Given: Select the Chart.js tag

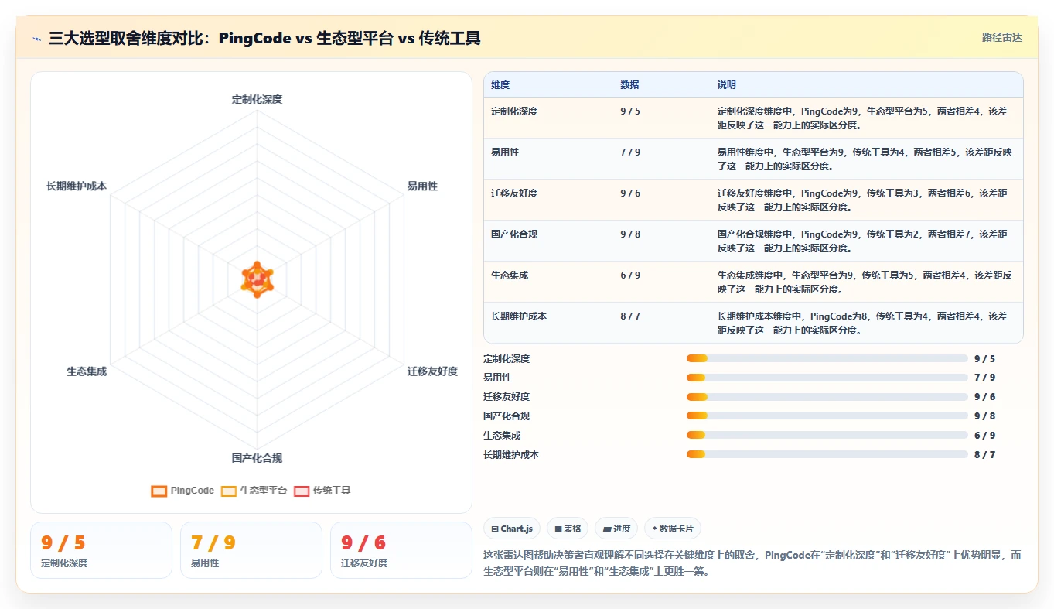Looking at the screenshot, I should click(x=512, y=529).
